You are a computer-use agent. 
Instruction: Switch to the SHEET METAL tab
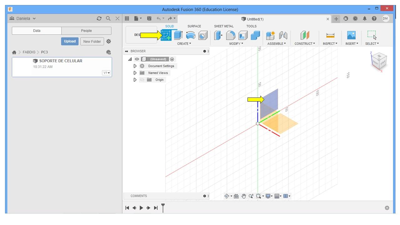coord(224,26)
